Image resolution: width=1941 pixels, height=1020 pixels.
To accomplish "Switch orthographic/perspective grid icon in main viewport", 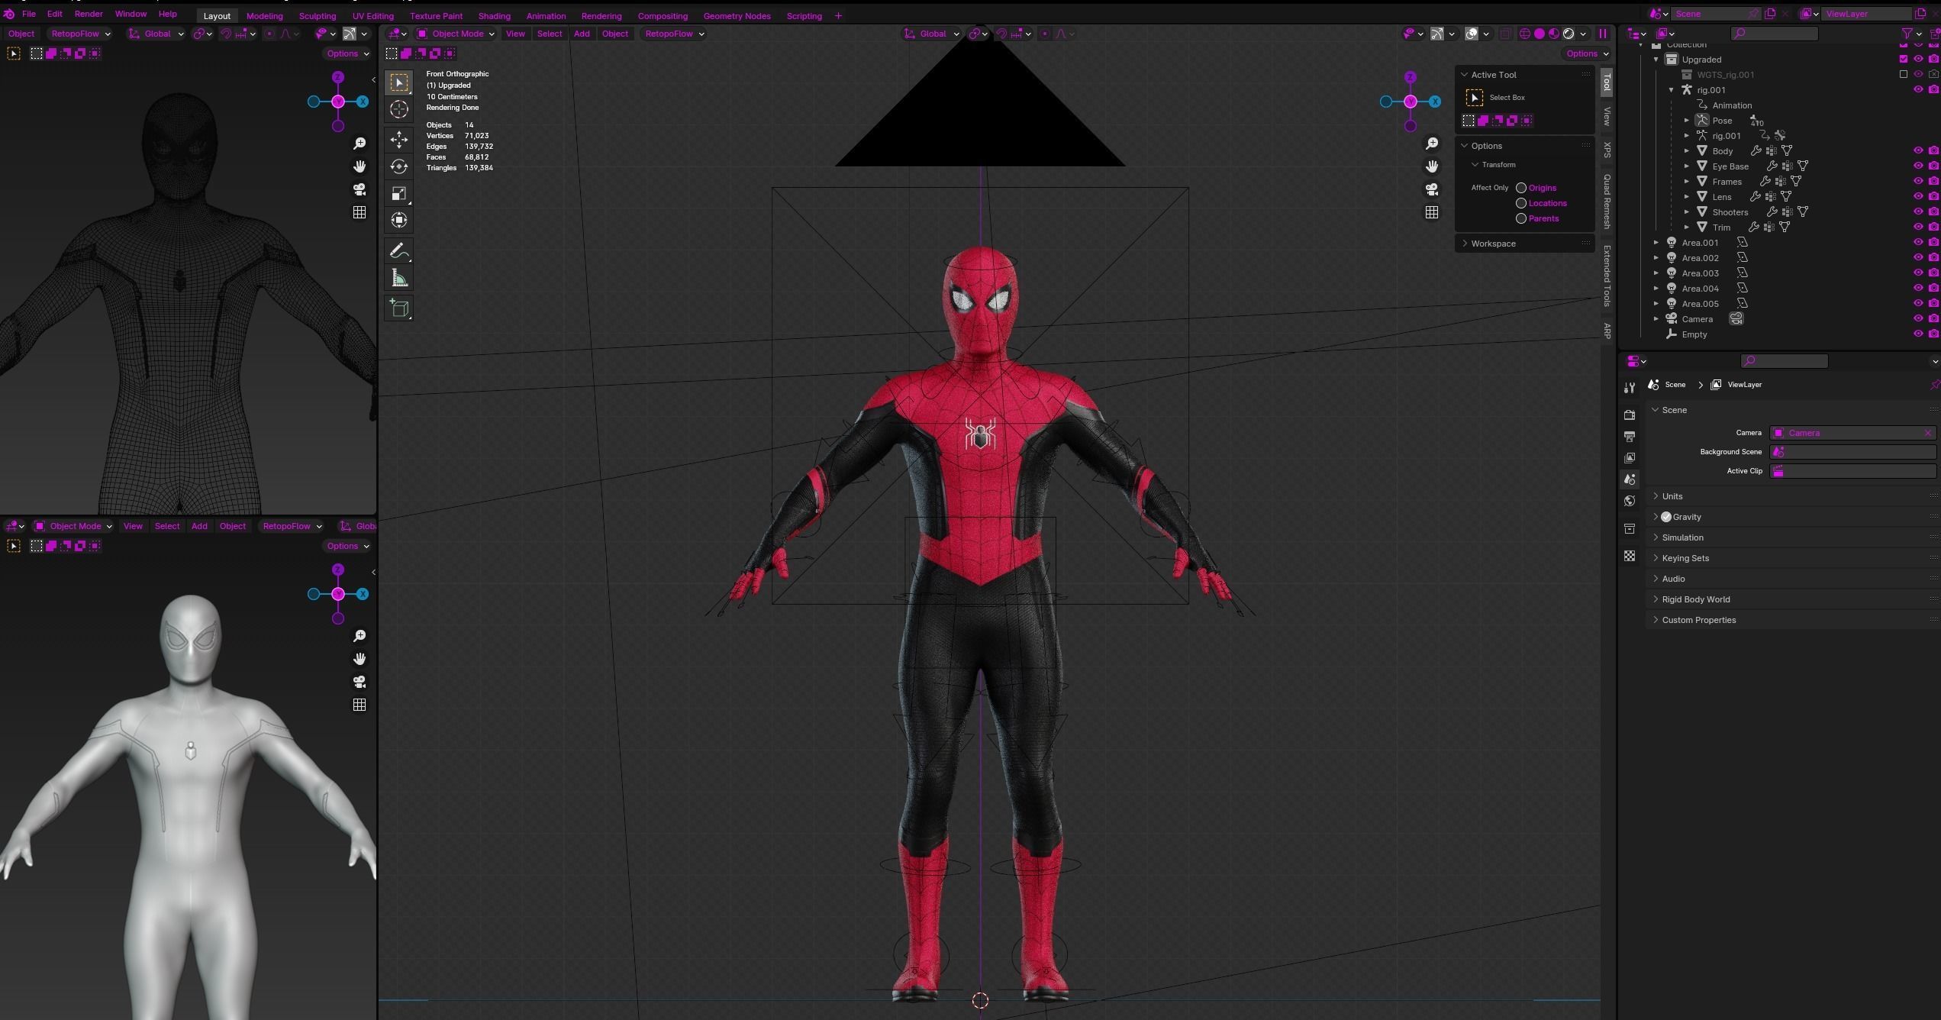I will pyautogui.click(x=1432, y=212).
